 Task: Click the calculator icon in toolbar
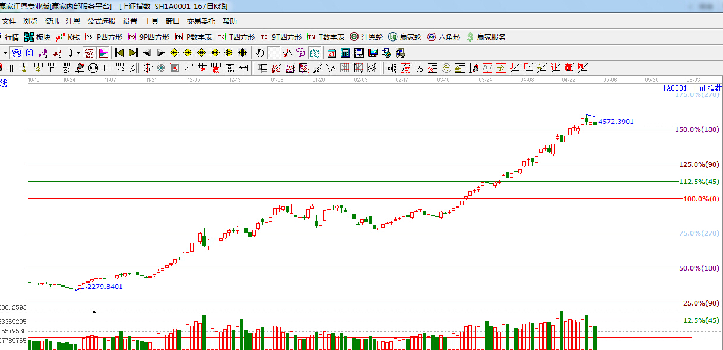tap(345, 53)
